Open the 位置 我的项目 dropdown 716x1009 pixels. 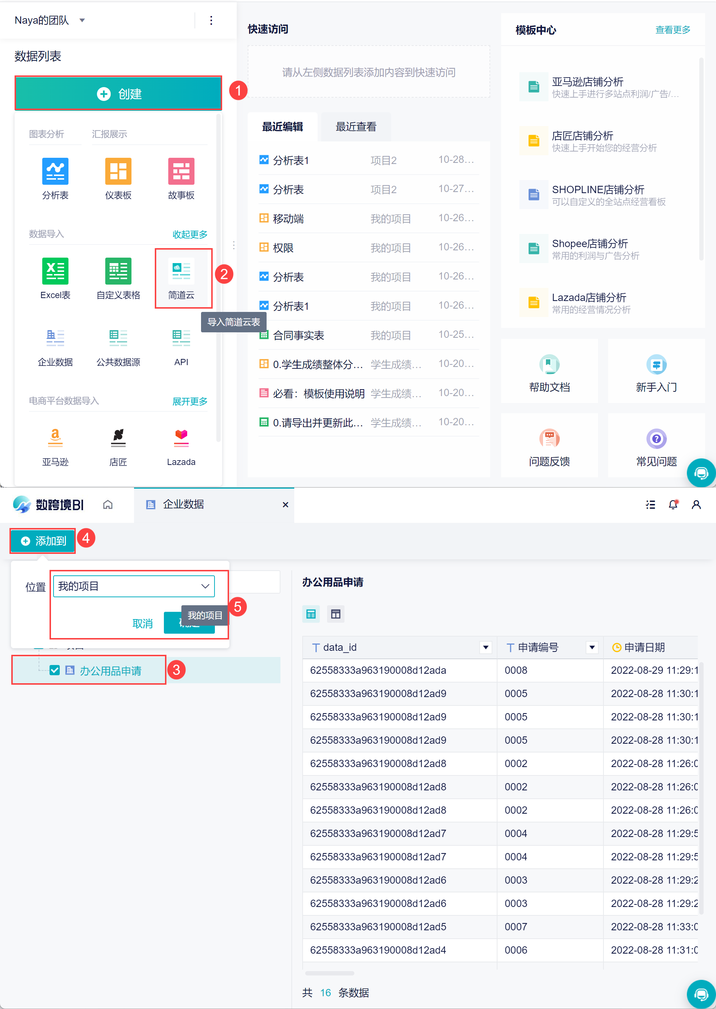(134, 586)
